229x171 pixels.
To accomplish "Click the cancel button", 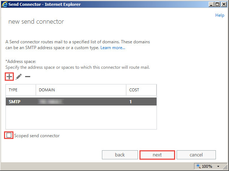I will (196, 155).
